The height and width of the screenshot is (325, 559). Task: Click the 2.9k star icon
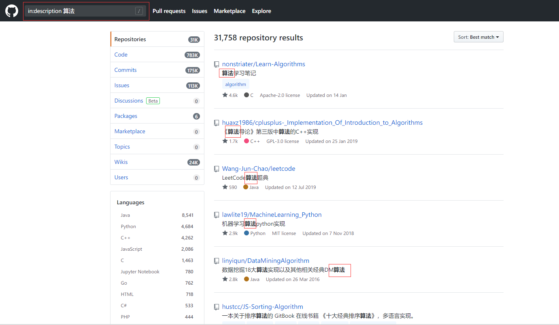point(225,233)
